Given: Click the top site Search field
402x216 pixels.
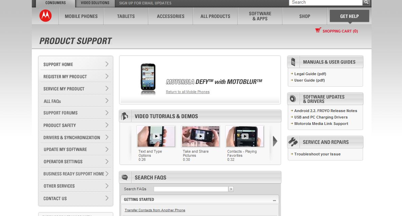Looking at the screenshot, I should pos(325,2).
